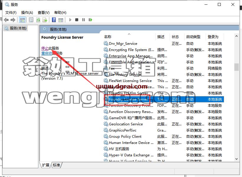Image resolution: width=242 pixels, height=177 pixels.
Task: Click the Forward arrow toolbar icon
Action: tap(13, 20)
